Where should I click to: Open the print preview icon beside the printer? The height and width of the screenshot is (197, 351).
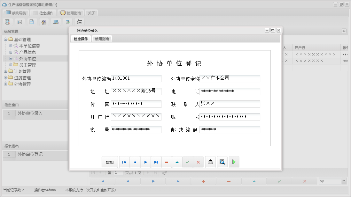point(222,162)
